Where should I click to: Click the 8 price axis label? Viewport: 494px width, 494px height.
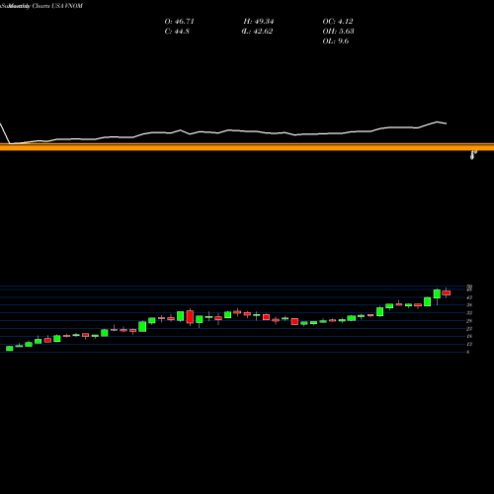tap(468, 352)
